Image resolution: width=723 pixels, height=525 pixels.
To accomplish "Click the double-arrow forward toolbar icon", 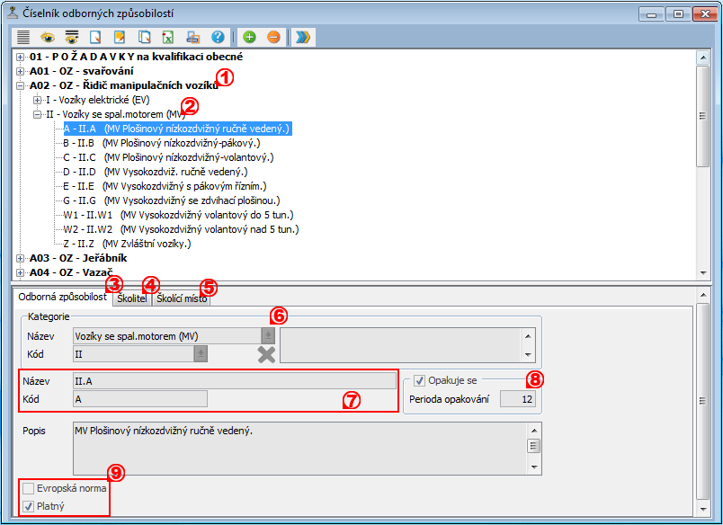I will [303, 37].
